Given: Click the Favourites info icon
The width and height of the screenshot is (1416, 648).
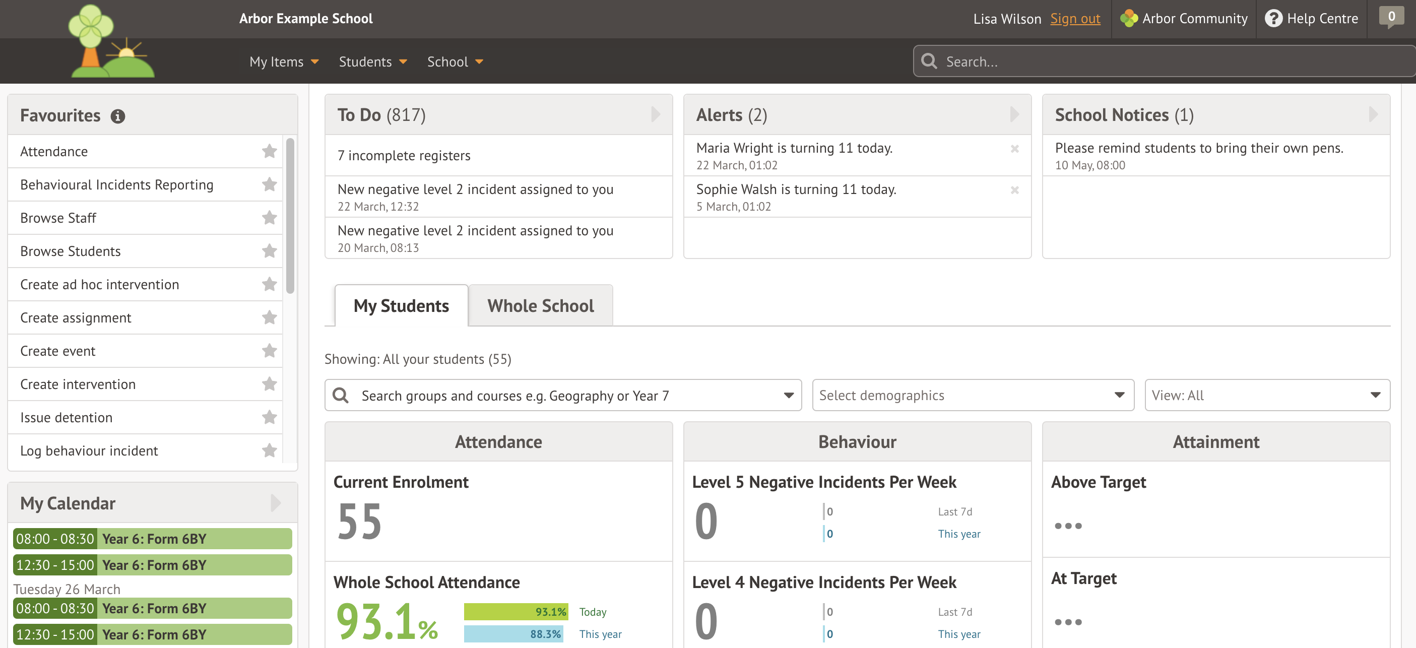Looking at the screenshot, I should click(119, 116).
